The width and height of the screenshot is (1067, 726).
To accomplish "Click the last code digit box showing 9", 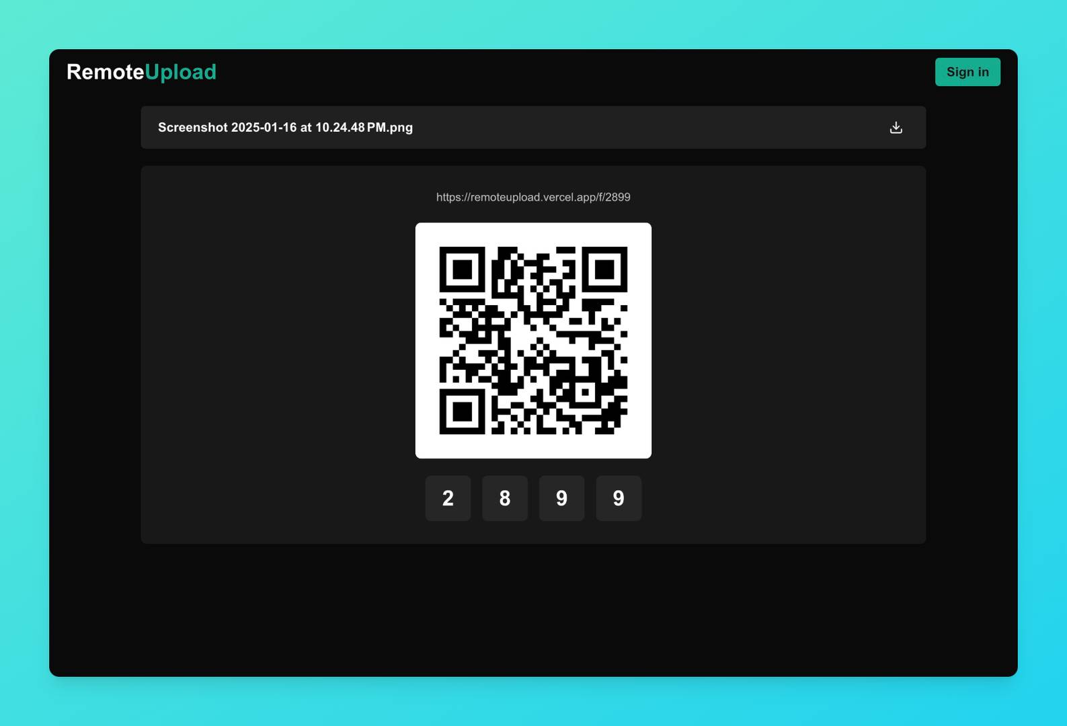I will pyautogui.click(x=619, y=498).
